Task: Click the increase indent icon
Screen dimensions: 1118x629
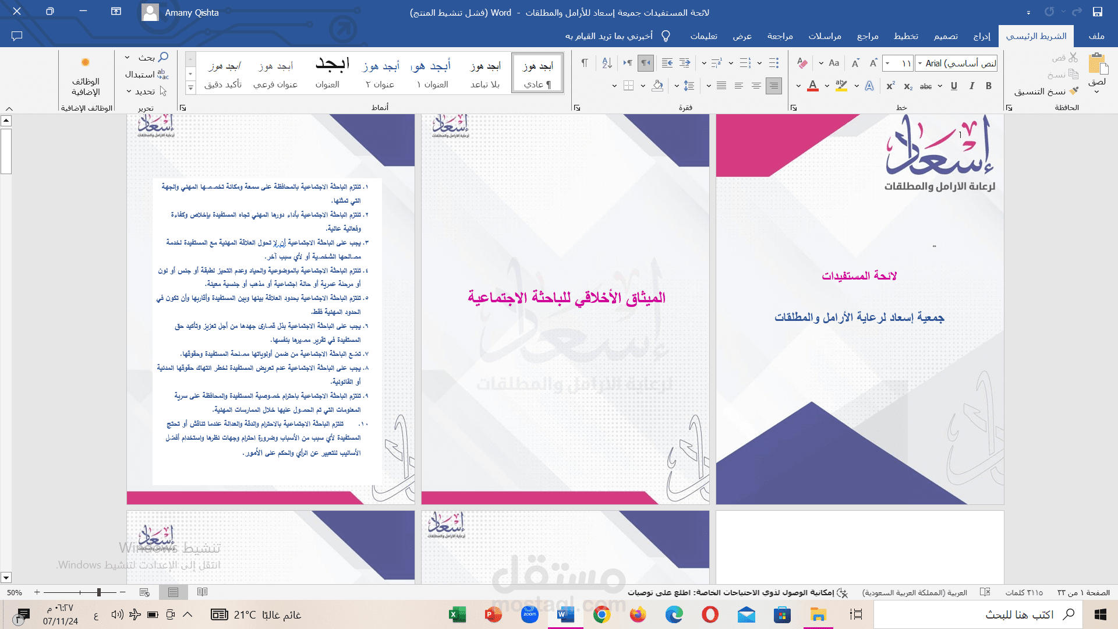Action: tap(667, 63)
